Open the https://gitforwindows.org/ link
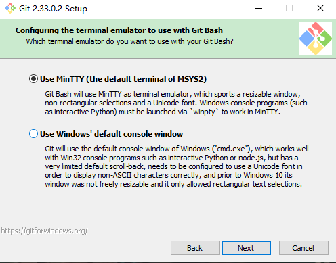The image size is (336, 263). 44,231
